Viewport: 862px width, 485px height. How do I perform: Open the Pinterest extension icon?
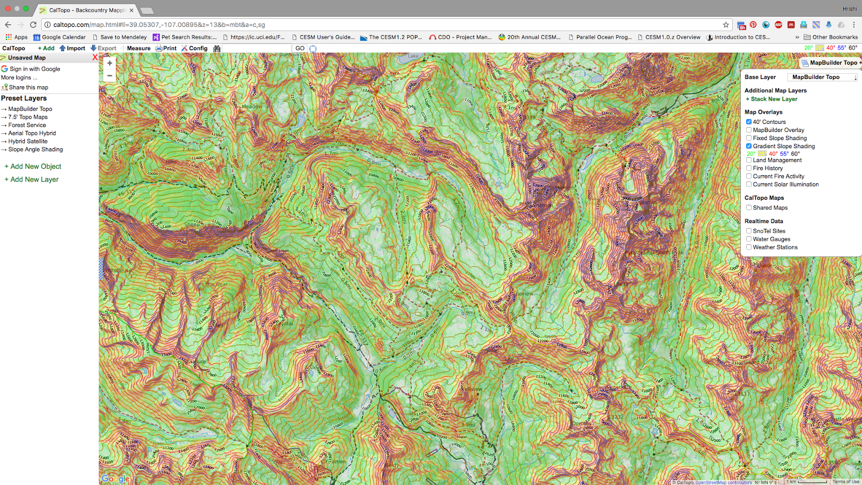(x=753, y=25)
